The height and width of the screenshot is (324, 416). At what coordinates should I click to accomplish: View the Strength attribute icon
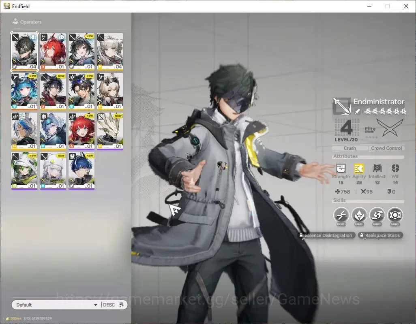coord(341,168)
